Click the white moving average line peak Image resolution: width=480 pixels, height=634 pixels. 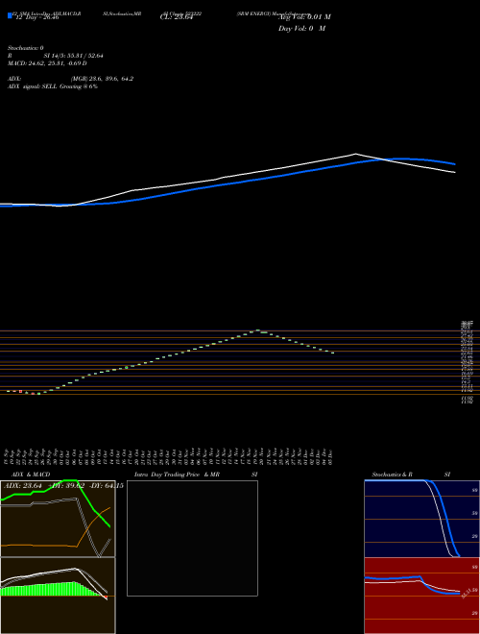click(355, 154)
